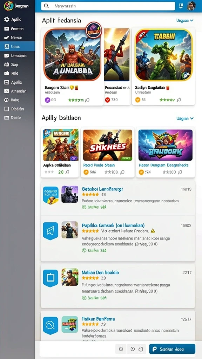
Task: Click the red badge icon beside 320
Action: point(108,100)
